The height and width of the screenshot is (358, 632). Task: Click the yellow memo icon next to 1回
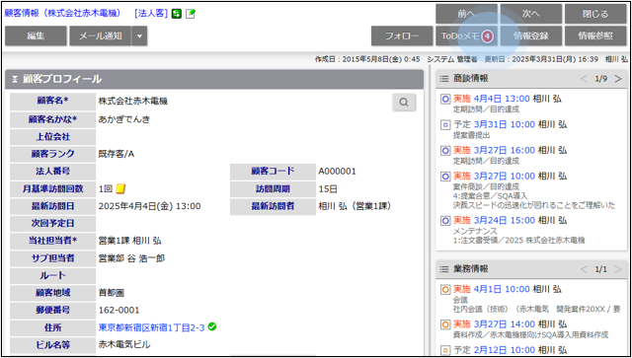pos(120,189)
